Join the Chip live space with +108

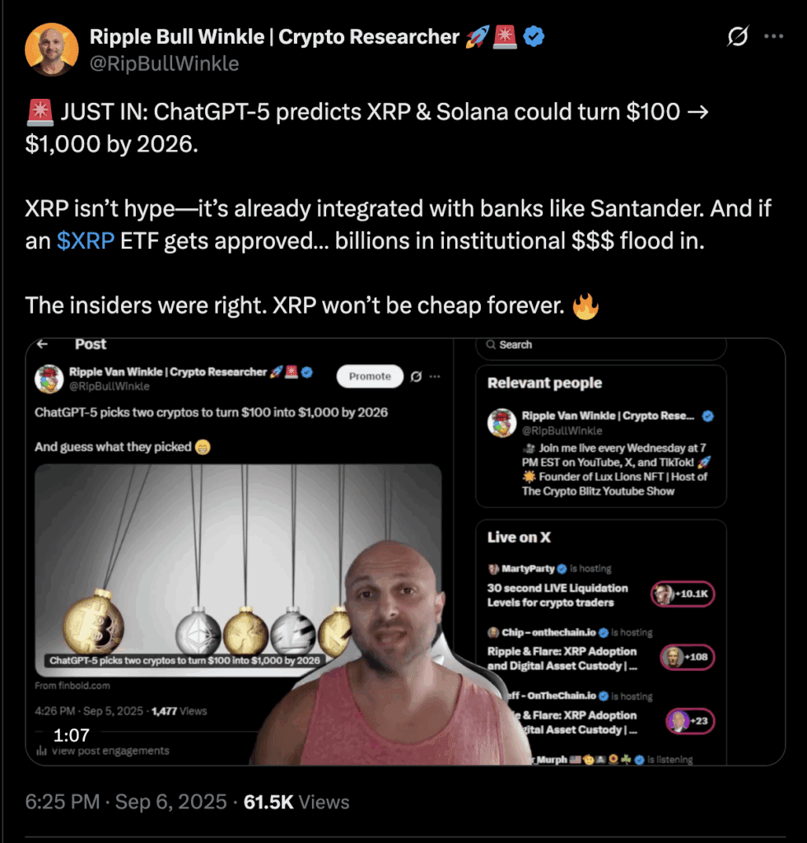pyautogui.click(x=687, y=657)
